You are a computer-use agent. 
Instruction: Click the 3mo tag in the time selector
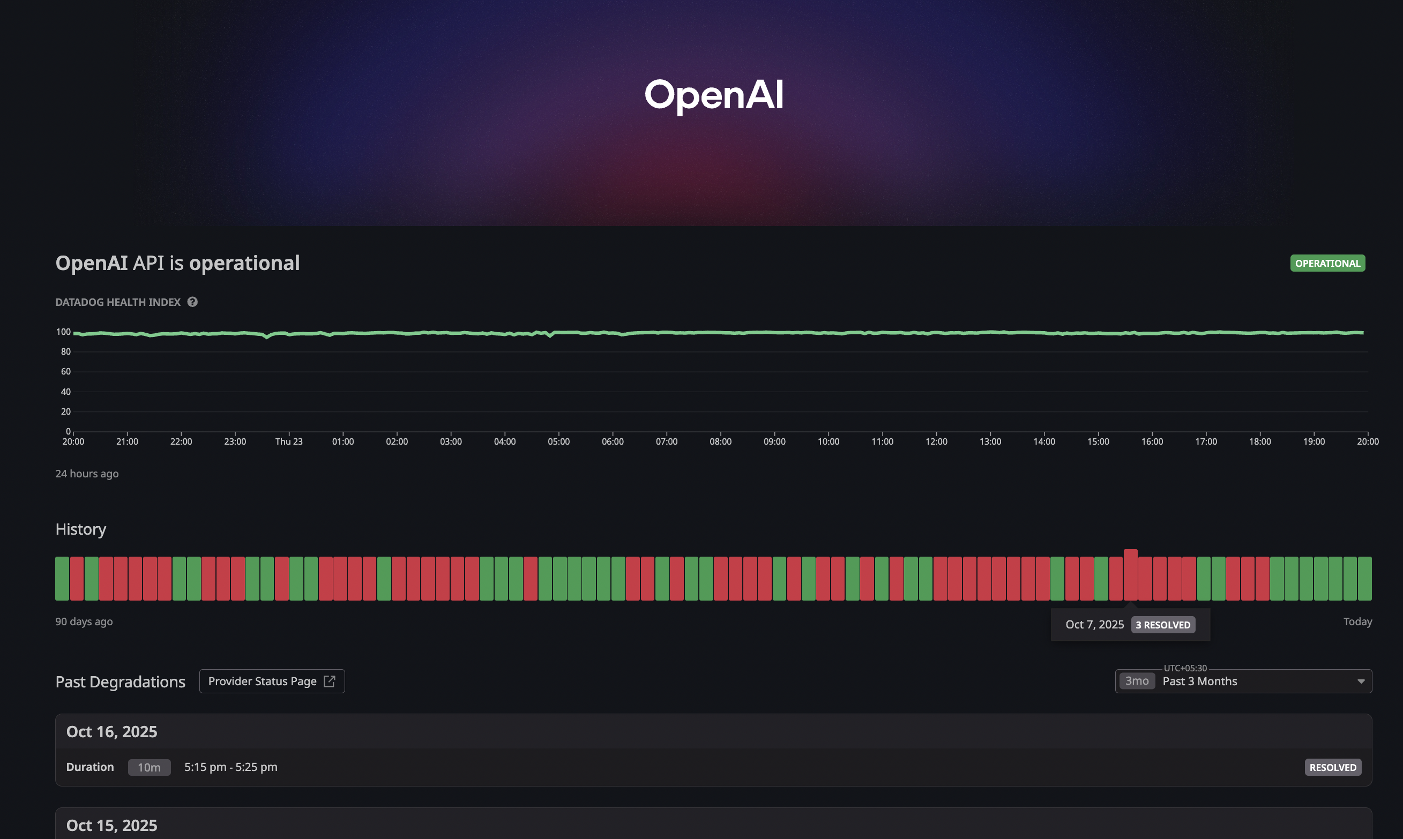1137,681
